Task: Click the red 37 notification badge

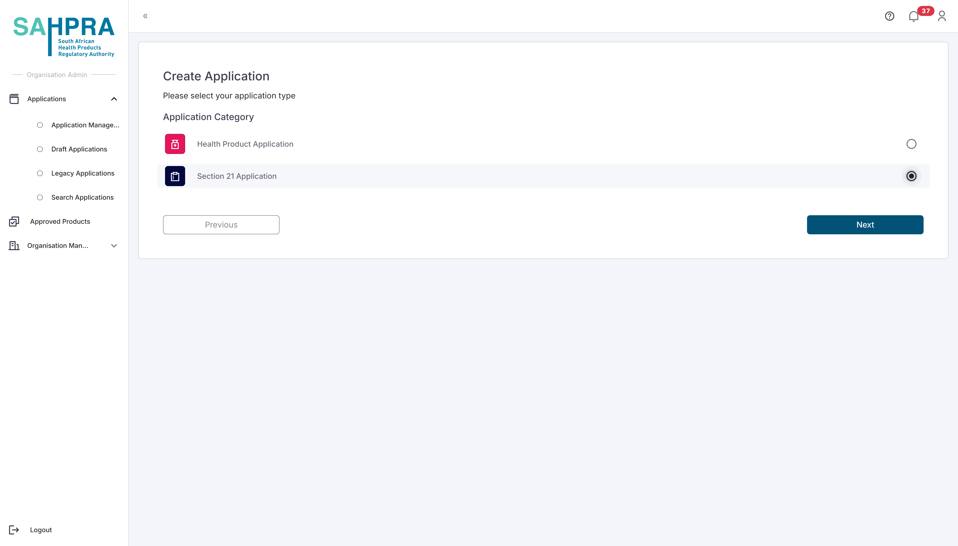Action: click(926, 11)
